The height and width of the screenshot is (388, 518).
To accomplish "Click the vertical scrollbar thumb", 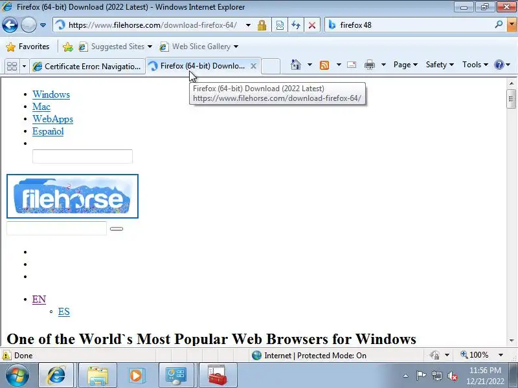I will click(512, 99).
